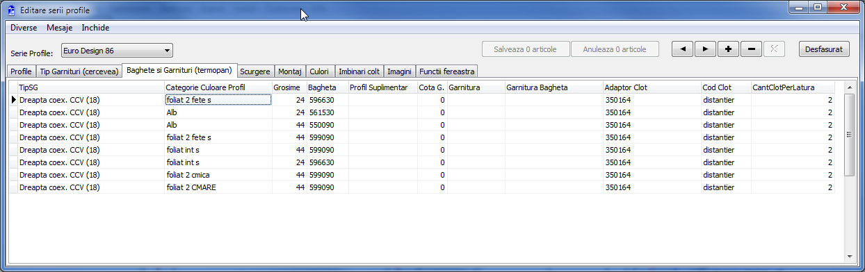Screen dimensions: 865x272
Task: Go to the previous record arrow button
Action: [682, 49]
